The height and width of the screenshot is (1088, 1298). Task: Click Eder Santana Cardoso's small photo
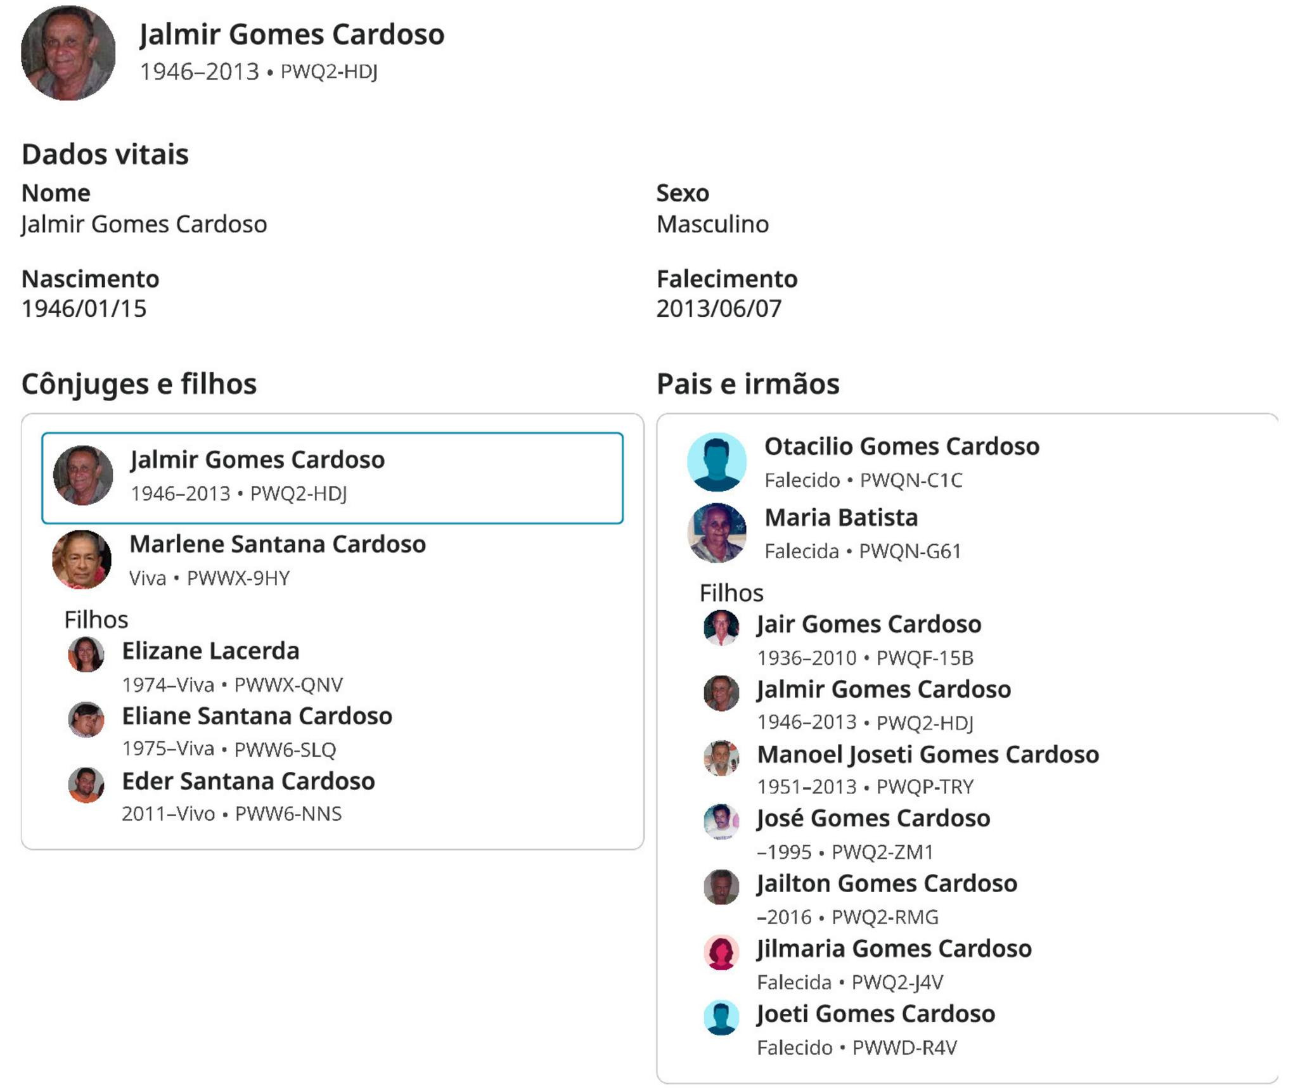point(86,784)
